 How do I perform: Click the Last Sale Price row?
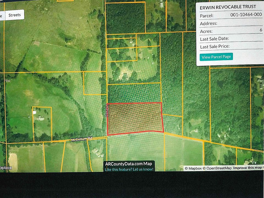point(231,46)
